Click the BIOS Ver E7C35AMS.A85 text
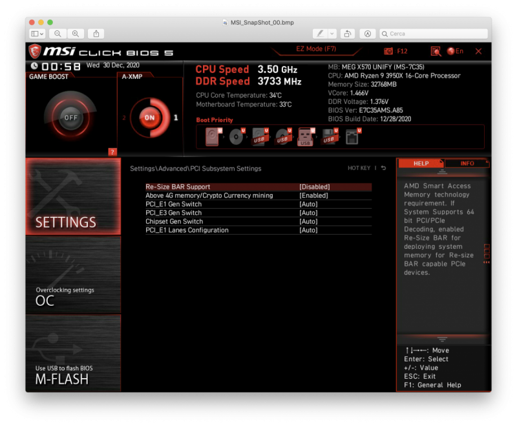The height and width of the screenshot is (426, 517). pos(365,110)
